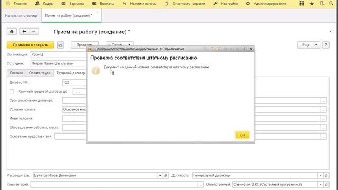Click the home icon button
This screenshot has height=190, width=338.
tap(12, 32)
